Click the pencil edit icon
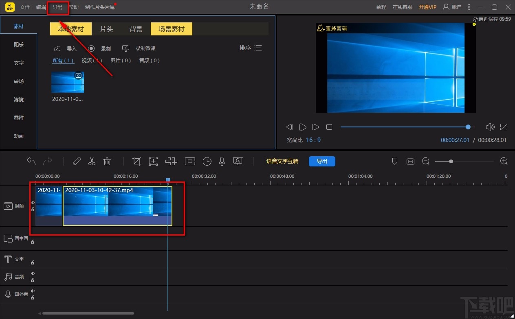The height and width of the screenshot is (319, 515). [77, 162]
